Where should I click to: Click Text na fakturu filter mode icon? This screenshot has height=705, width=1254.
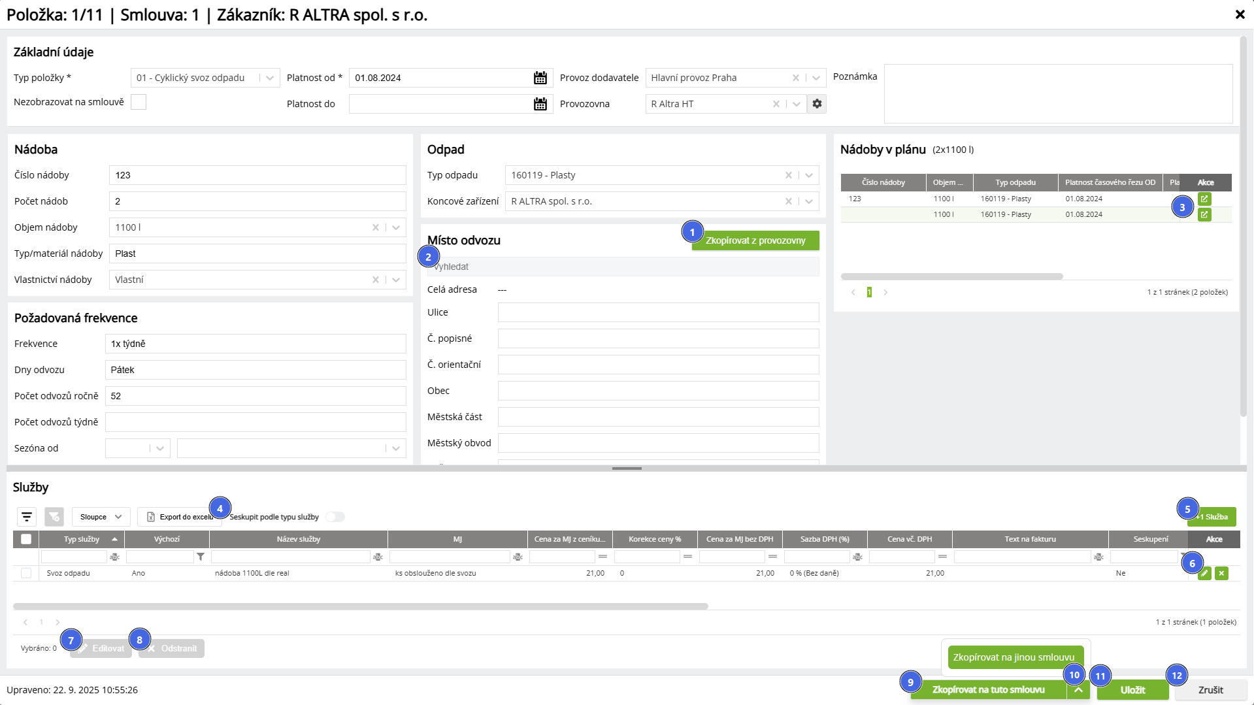coord(1098,557)
